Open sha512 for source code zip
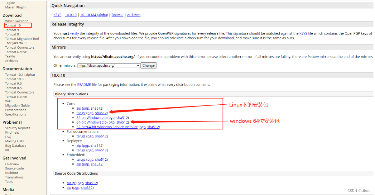This screenshot has width=375, height=195. [x=87, y=188]
